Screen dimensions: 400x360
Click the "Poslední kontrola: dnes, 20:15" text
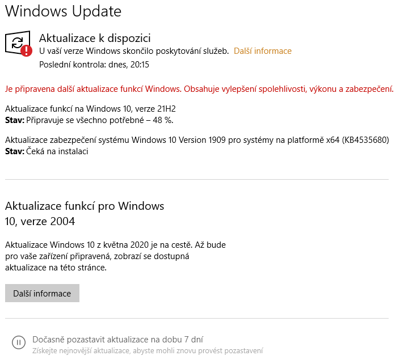[x=94, y=65]
